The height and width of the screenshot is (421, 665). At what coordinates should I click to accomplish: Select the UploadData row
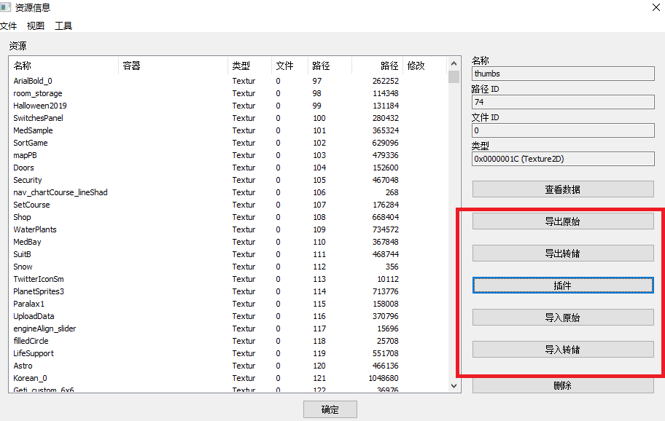pyautogui.click(x=228, y=316)
